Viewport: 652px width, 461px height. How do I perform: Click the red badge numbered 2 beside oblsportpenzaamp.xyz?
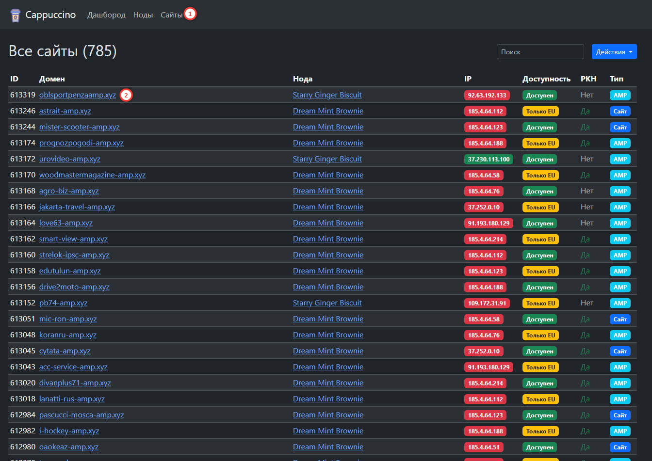click(126, 95)
